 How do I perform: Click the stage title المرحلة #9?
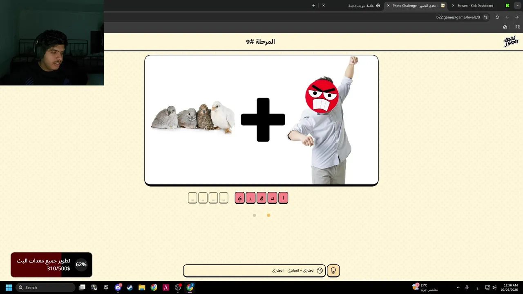[x=260, y=42]
